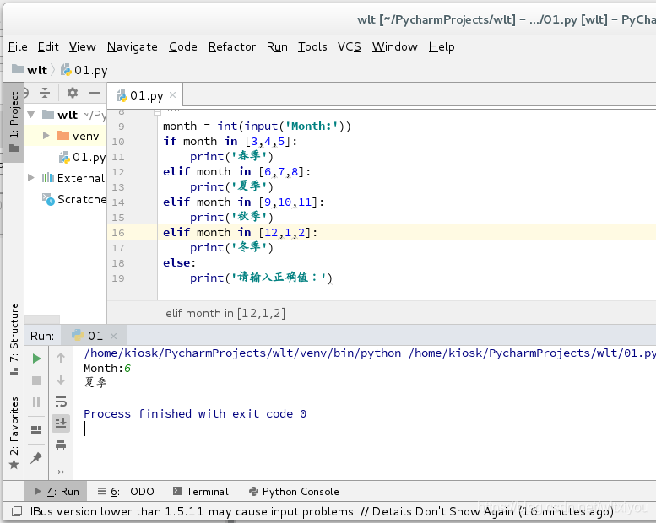Pin the Run tab
The height and width of the screenshot is (523, 656).
36,458
